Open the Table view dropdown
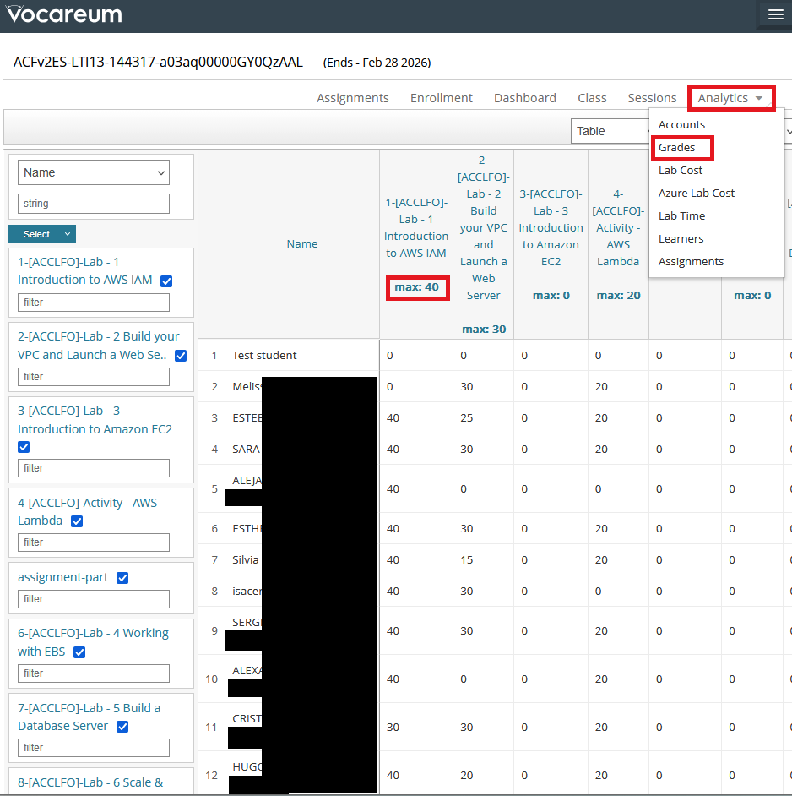792x796 pixels. pos(610,131)
